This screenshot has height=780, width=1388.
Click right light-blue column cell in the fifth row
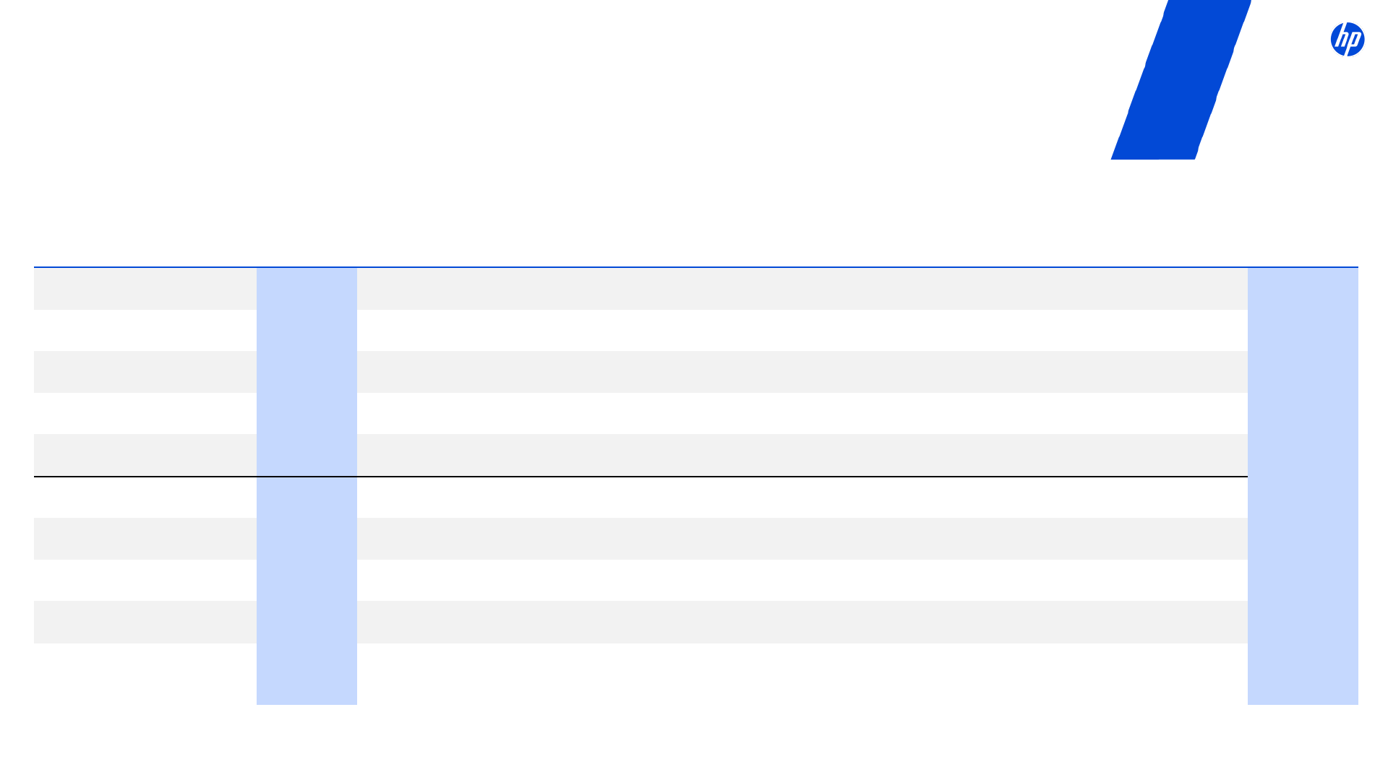click(x=1303, y=455)
